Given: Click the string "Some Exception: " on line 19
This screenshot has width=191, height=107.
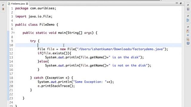Looking at the screenshot, I should [90, 82].
